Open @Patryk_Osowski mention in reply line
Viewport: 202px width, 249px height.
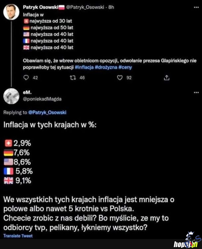(47, 113)
